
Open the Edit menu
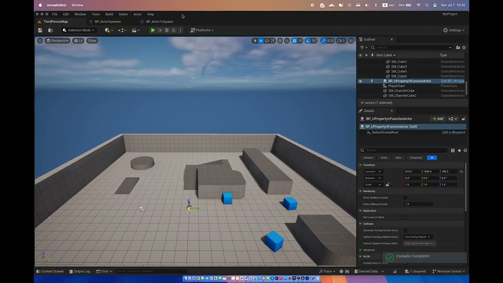pyautogui.click(x=66, y=14)
